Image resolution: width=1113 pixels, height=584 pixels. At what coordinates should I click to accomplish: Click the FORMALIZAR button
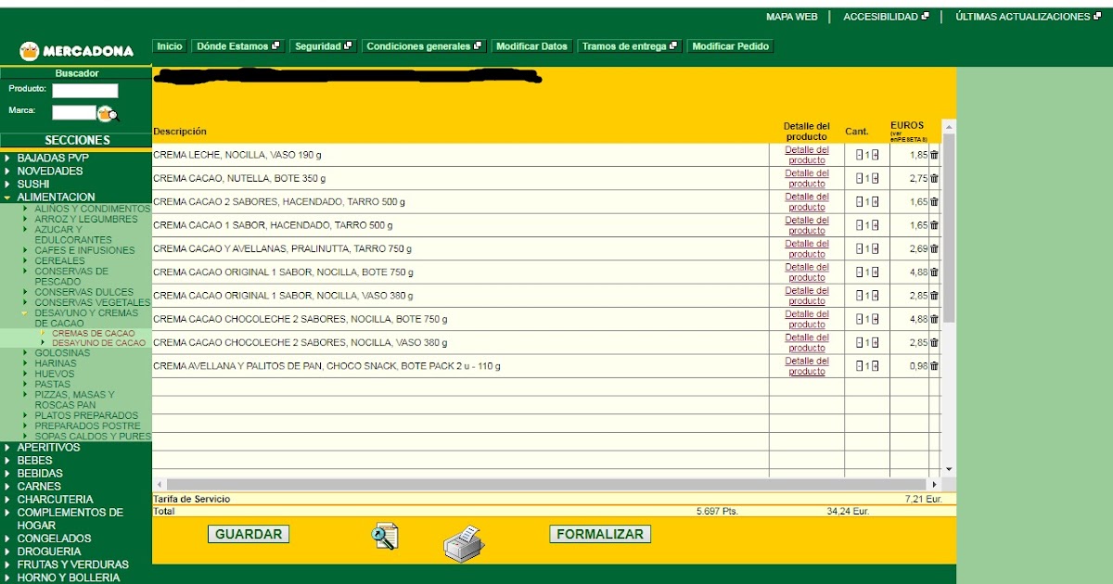[600, 534]
